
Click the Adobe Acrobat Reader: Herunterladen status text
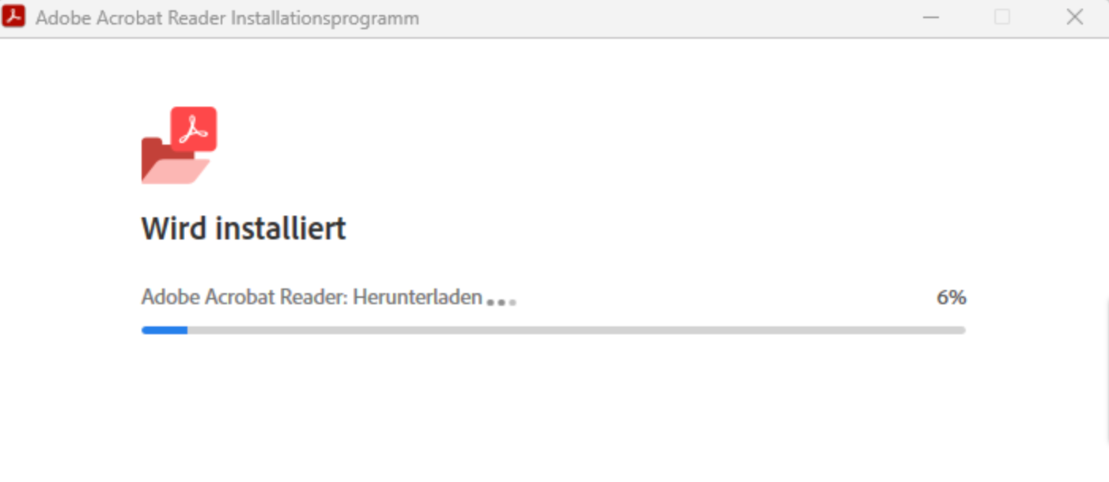click(x=312, y=297)
